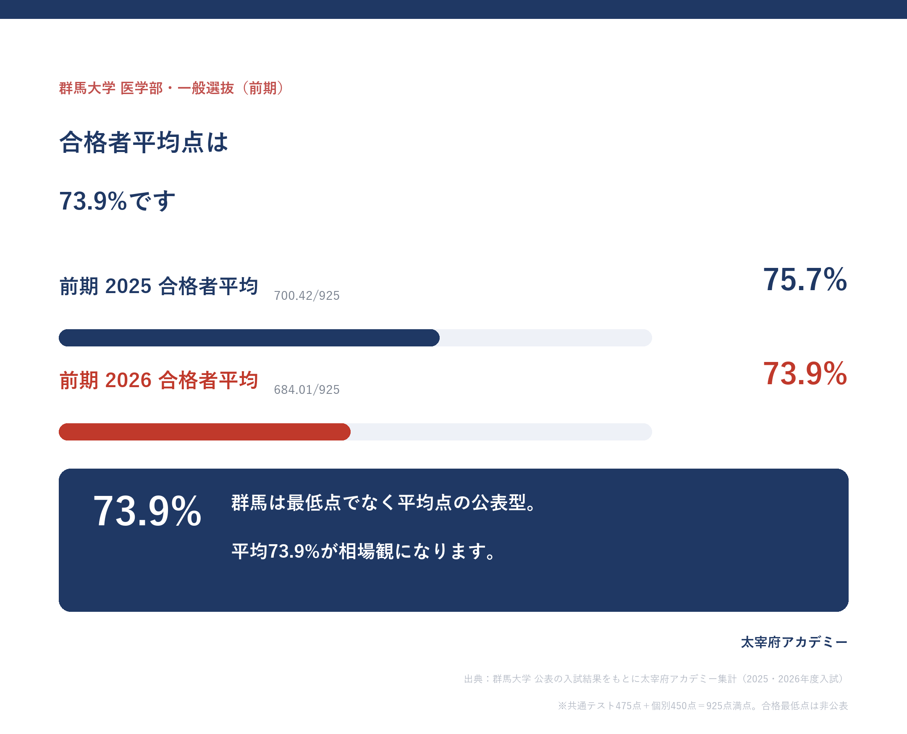Click the red filled progress bar
This screenshot has width=907, height=734.
coord(204,432)
